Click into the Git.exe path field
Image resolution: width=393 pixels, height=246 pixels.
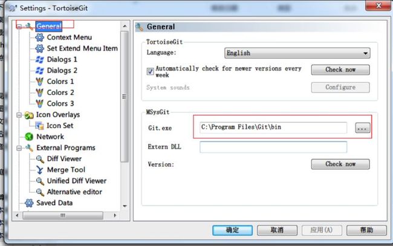273,128
